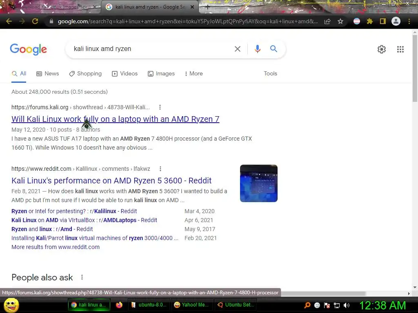The image size is (418, 313).
Task: Click the gray smiley tray icon
Action: (x=317, y=305)
